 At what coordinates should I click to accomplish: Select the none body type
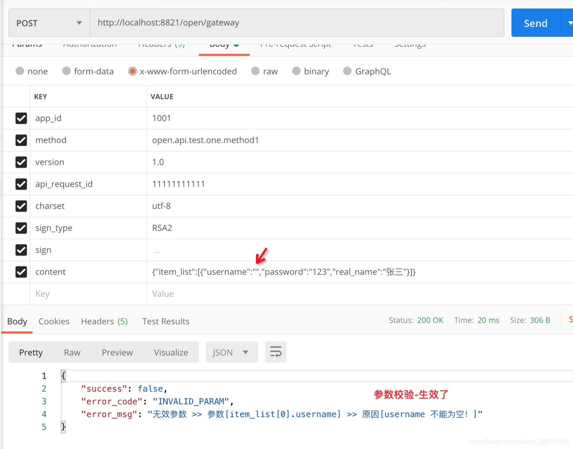pos(20,71)
